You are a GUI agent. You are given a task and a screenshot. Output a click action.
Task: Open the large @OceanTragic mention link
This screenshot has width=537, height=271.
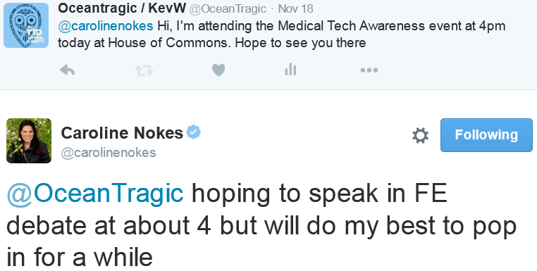pyautogui.click(x=95, y=194)
